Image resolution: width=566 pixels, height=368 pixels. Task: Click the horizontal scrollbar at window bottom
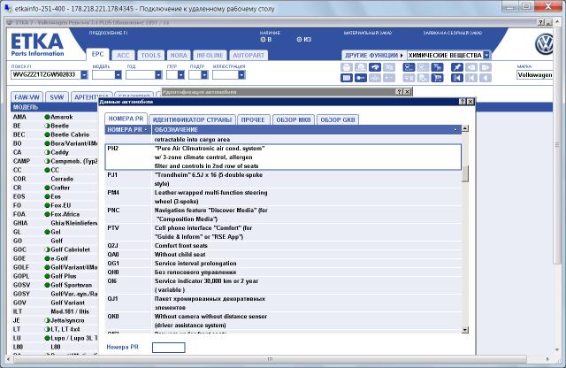(270, 359)
